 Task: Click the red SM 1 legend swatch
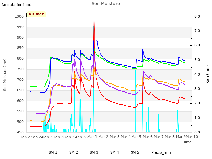44,153
